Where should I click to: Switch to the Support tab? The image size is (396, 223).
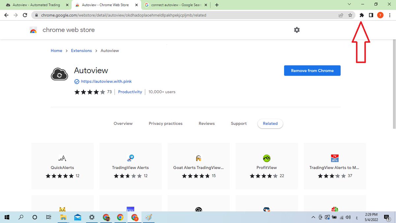pyautogui.click(x=239, y=124)
